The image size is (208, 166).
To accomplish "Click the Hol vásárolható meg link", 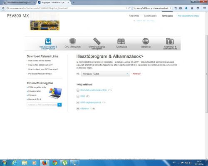I will (188, 16).
